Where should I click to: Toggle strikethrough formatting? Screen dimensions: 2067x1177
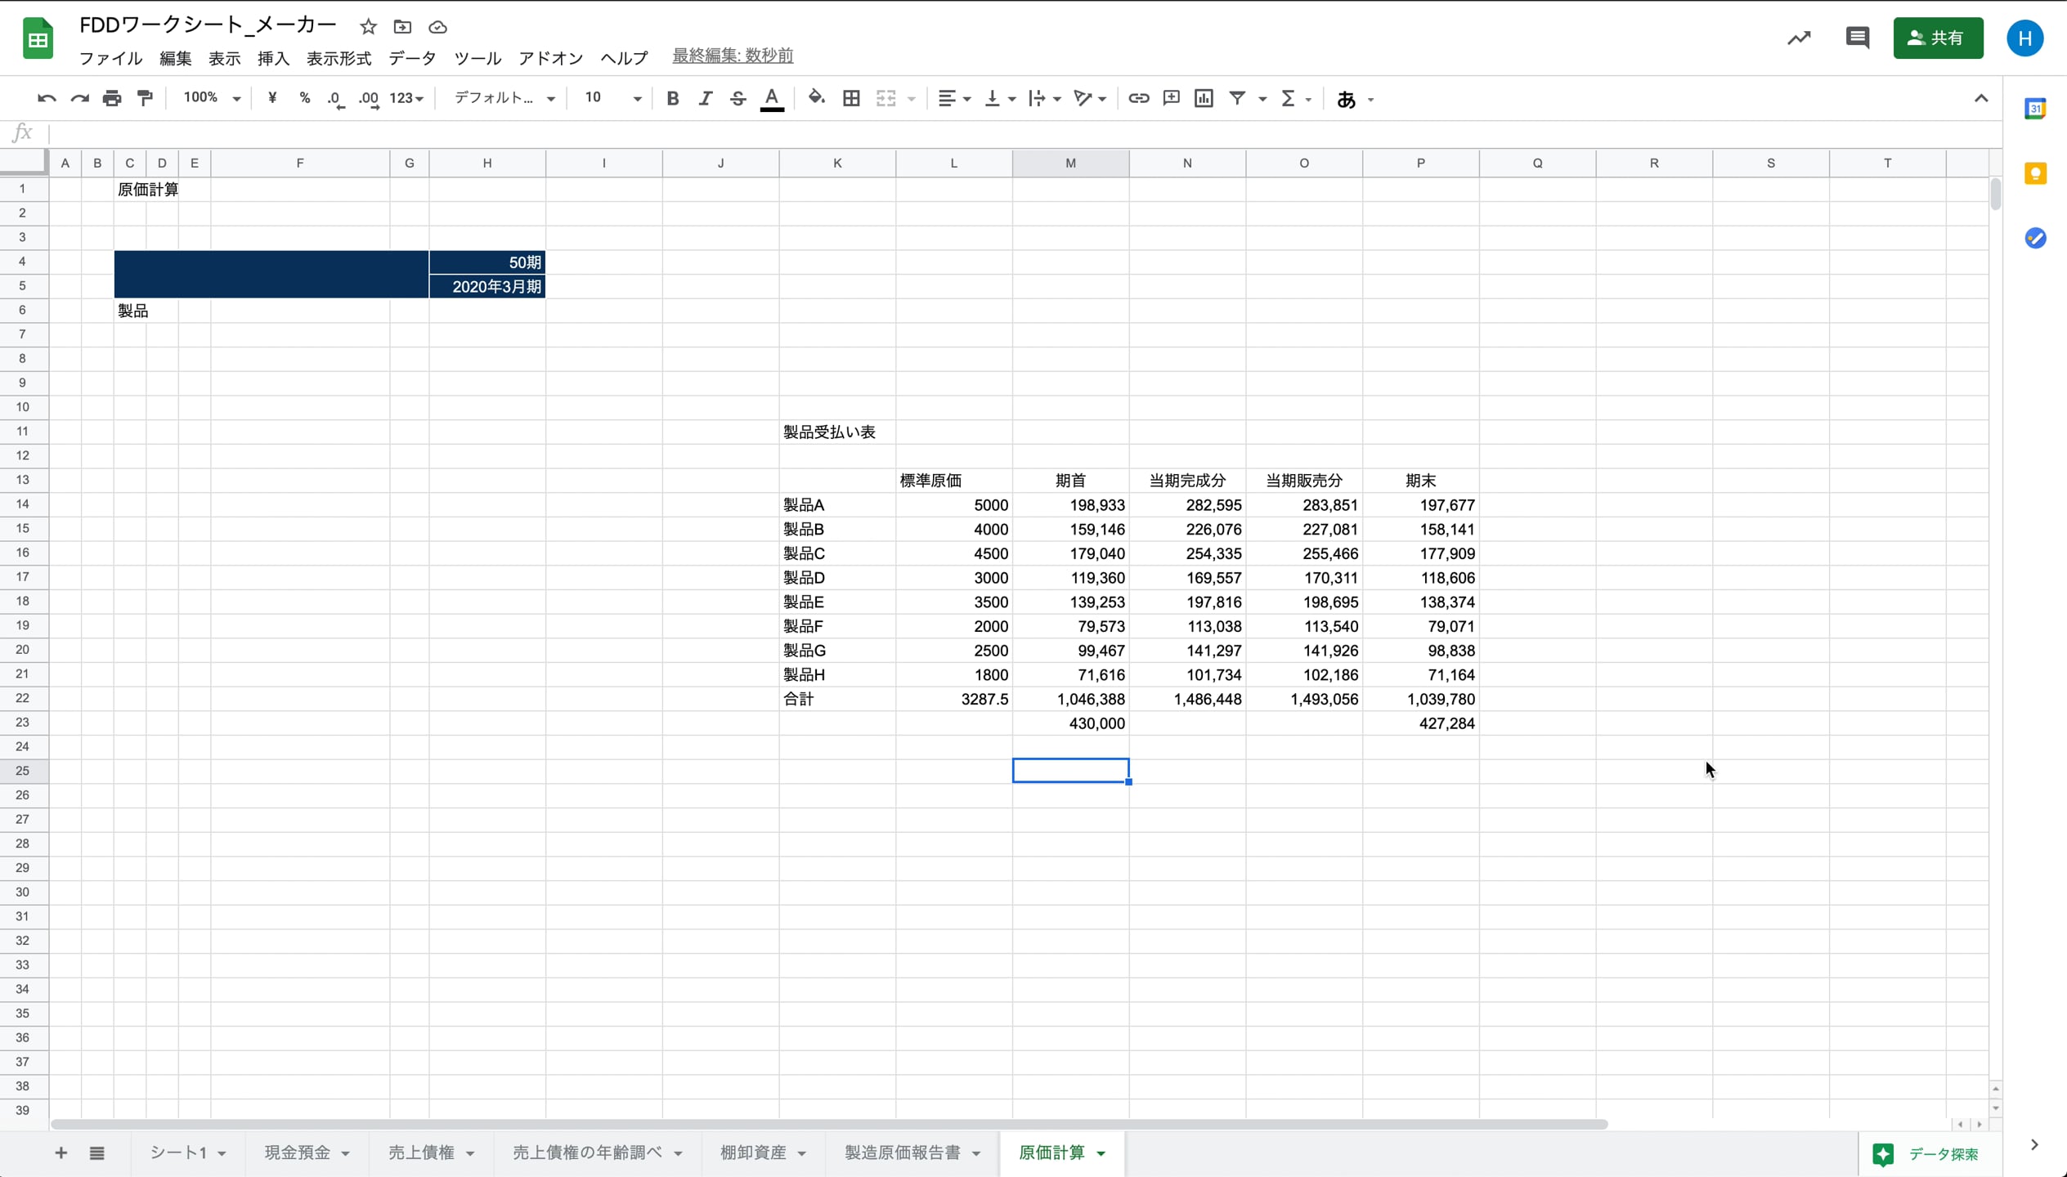click(x=738, y=98)
